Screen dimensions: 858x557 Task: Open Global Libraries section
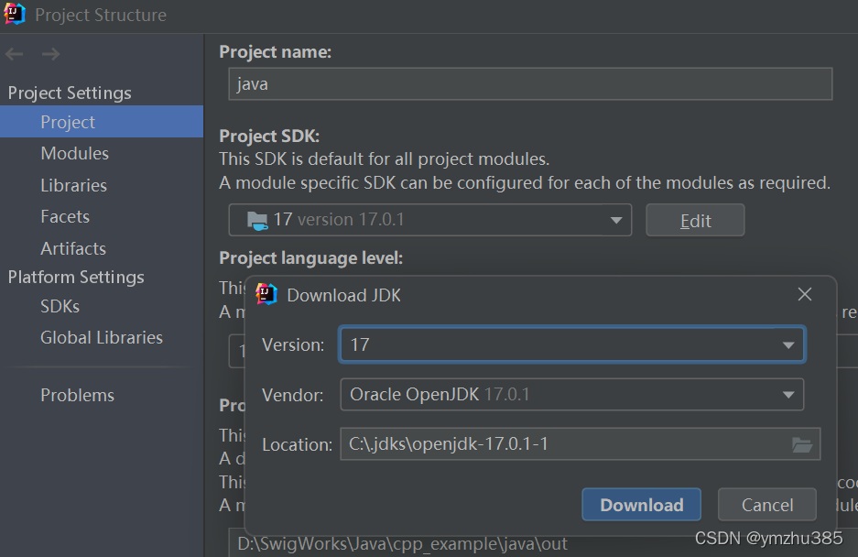point(102,337)
